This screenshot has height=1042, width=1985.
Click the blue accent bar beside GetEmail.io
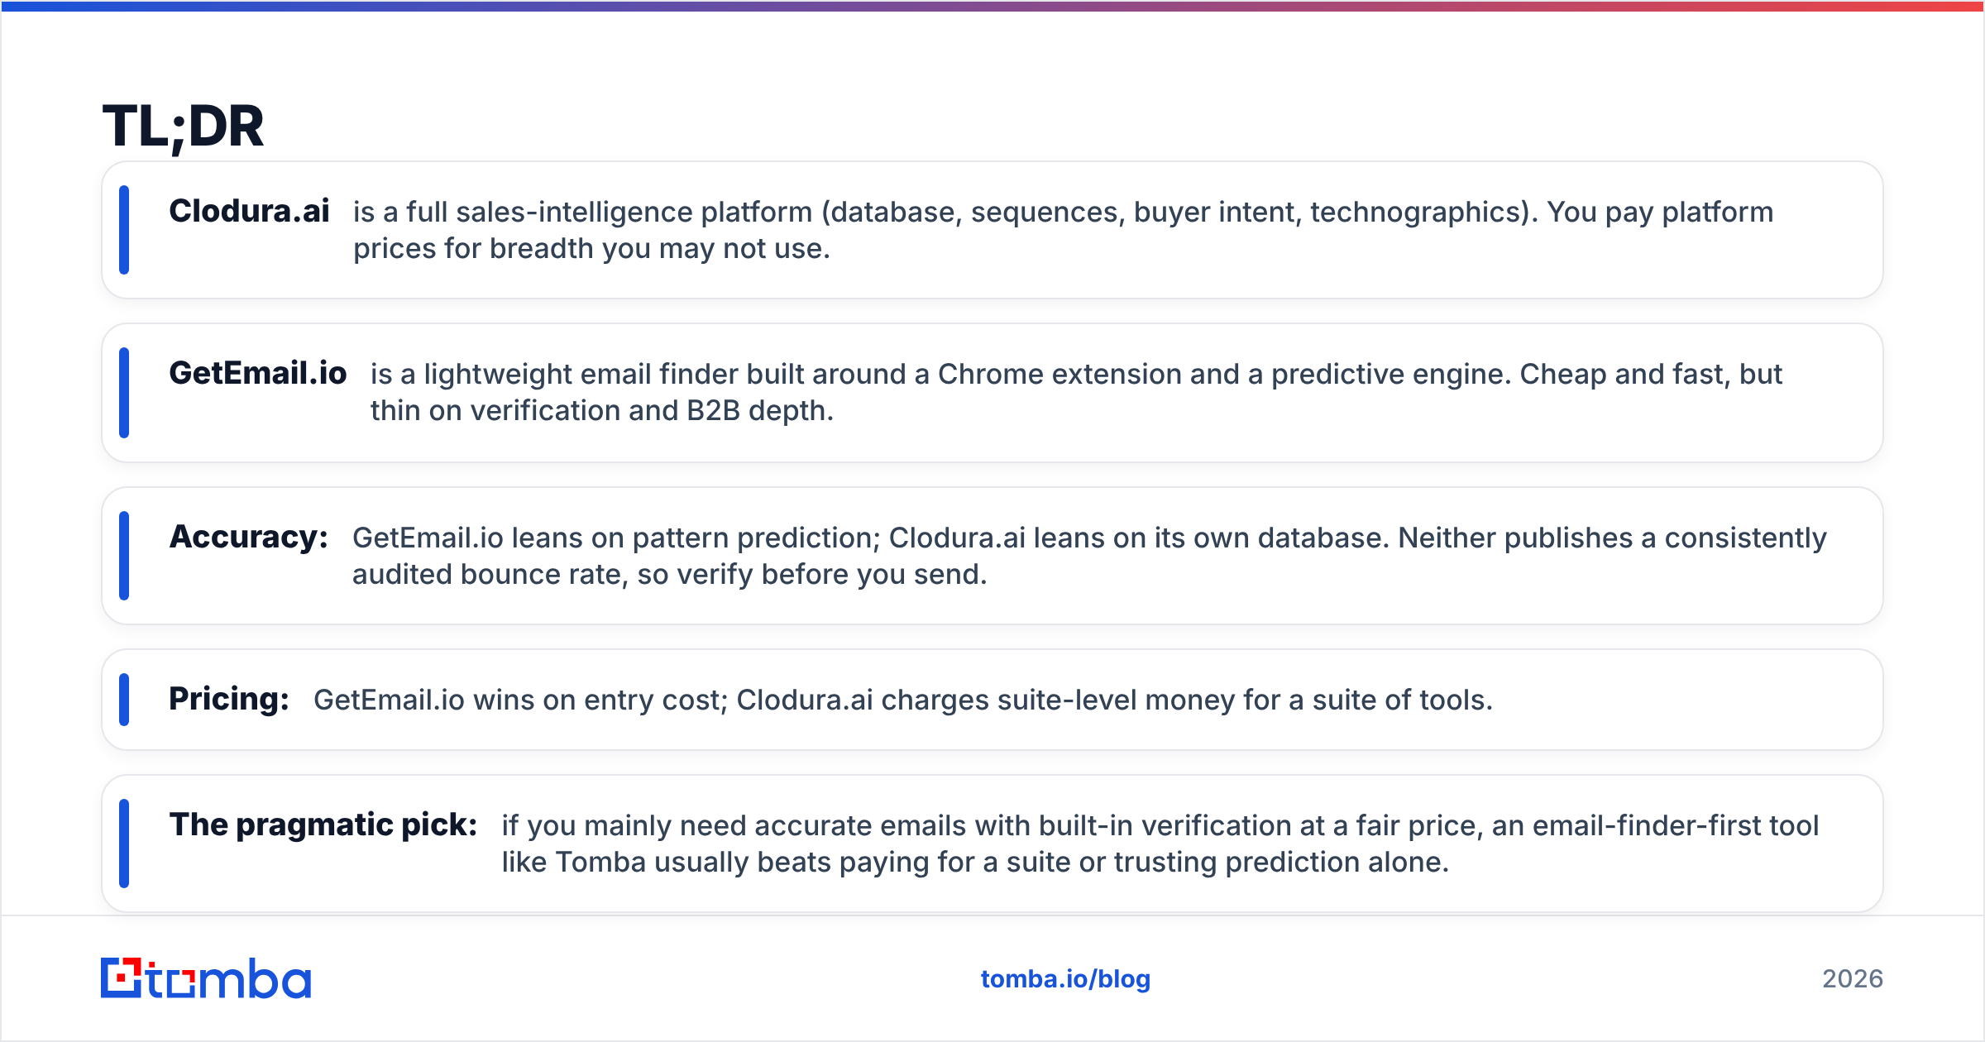124,392
